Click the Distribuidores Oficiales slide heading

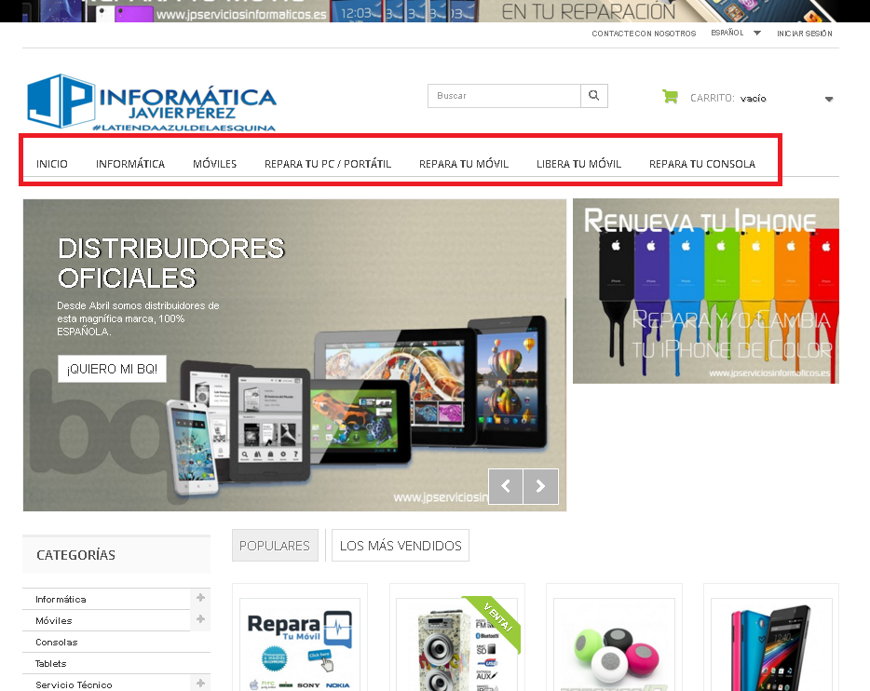(171, 263)
